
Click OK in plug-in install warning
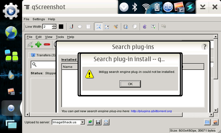pos(130,84)
